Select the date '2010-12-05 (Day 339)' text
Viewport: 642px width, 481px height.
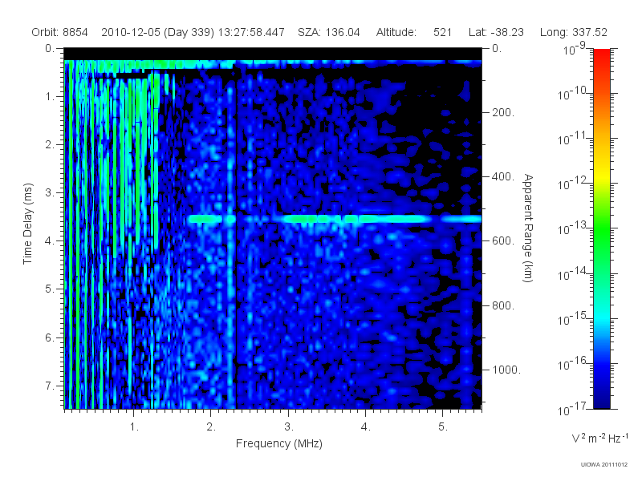(157, 32)
